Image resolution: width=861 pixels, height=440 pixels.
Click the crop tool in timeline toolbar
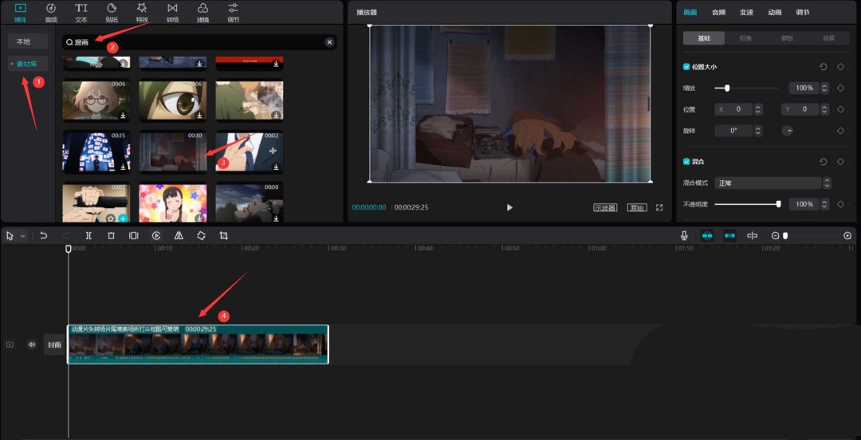tap(223, 236)
